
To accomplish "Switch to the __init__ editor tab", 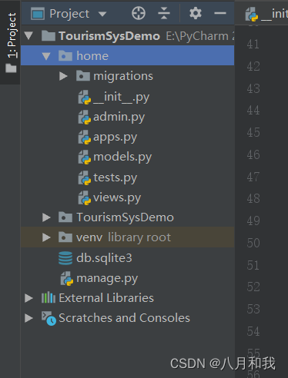I will pyautogui.click(x=266, y=14).
